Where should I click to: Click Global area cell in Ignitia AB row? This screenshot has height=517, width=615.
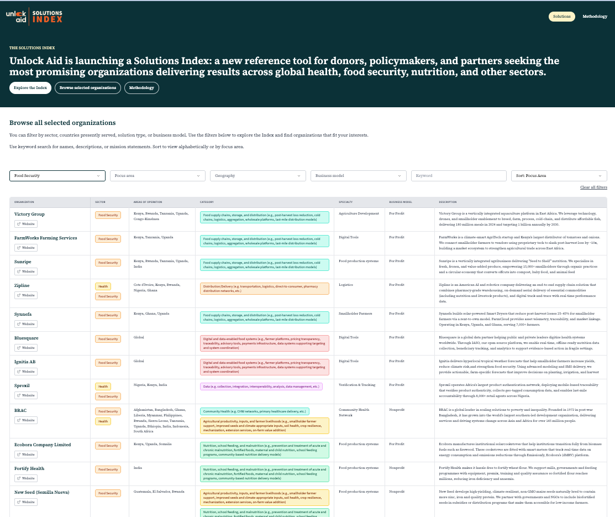(139, 361)
